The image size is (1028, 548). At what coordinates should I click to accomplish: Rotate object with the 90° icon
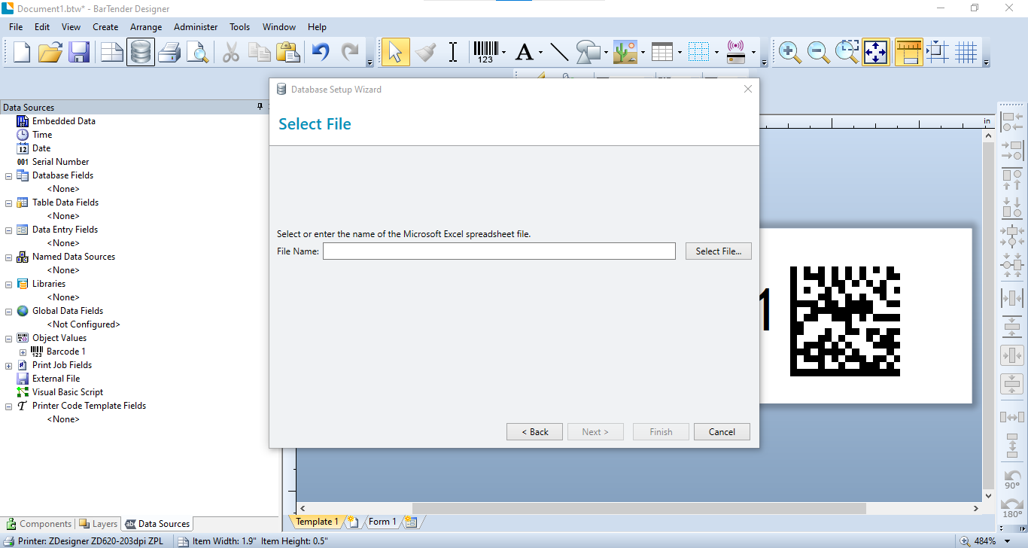[x=1012, y=479]
